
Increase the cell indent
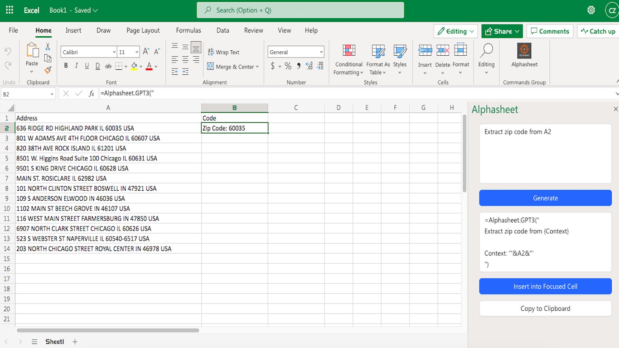pos(185,72)
